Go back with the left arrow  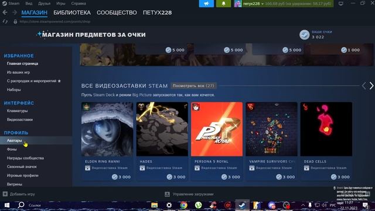5,12
